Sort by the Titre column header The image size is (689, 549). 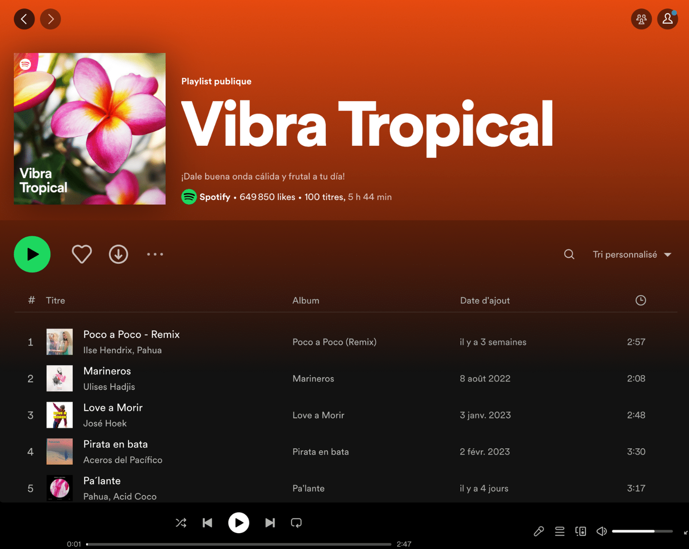pyautogui.click(x=55, y=300)
